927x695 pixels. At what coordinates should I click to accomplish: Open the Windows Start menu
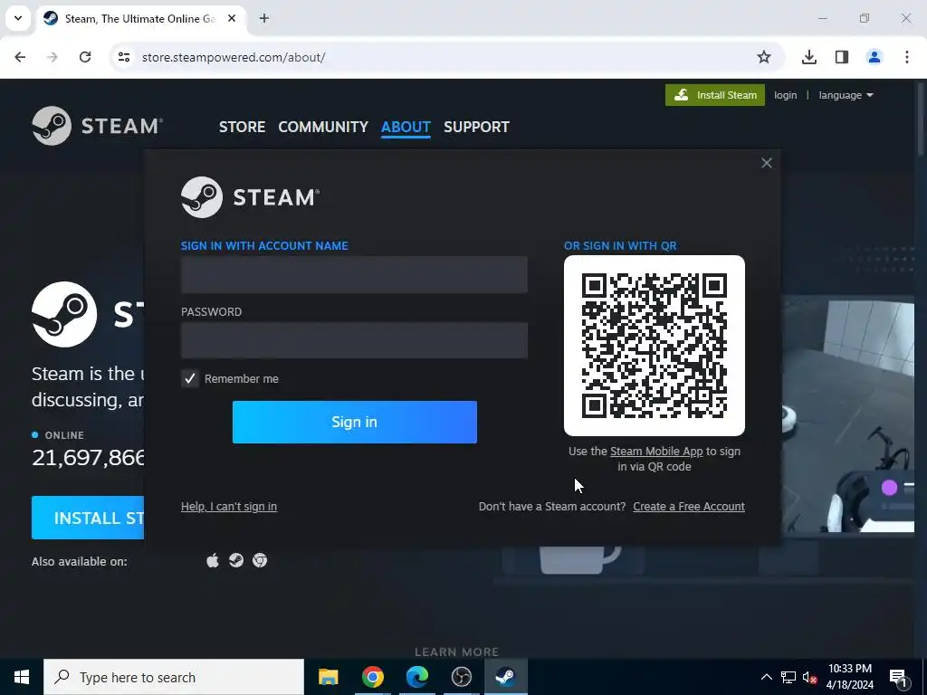click(22, 677)
